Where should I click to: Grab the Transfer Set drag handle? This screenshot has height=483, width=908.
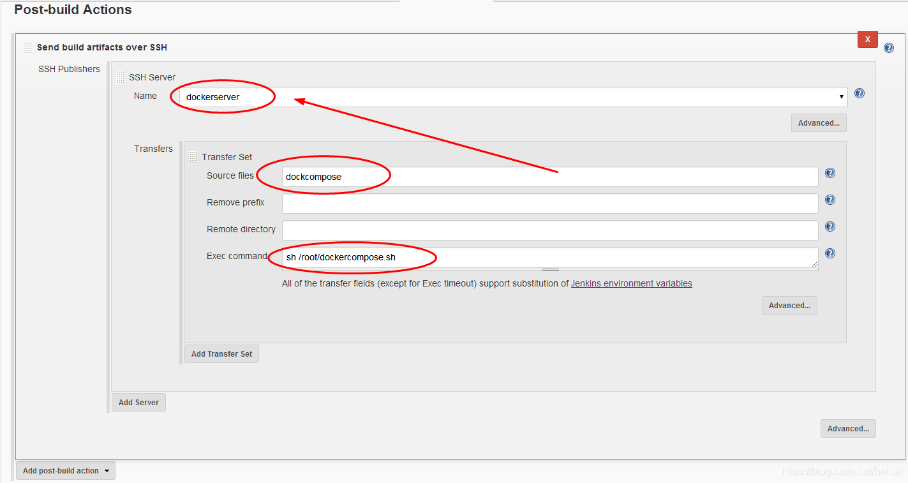(193, 157)
